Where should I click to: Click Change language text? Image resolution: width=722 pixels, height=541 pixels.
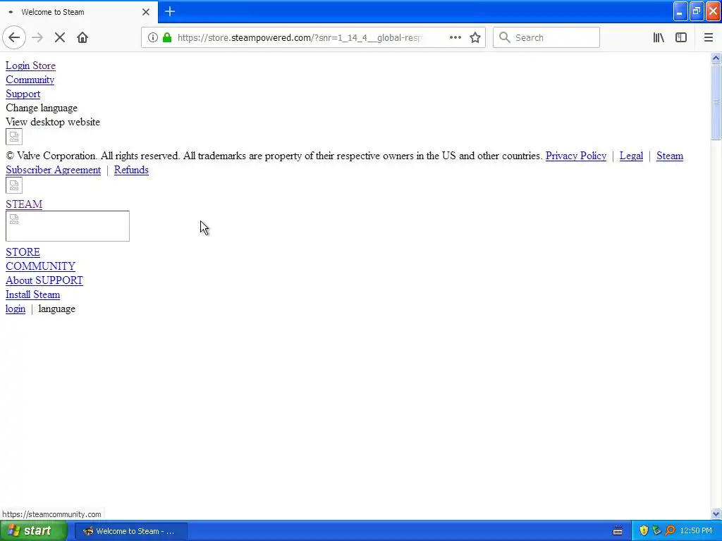coord(42,108)
